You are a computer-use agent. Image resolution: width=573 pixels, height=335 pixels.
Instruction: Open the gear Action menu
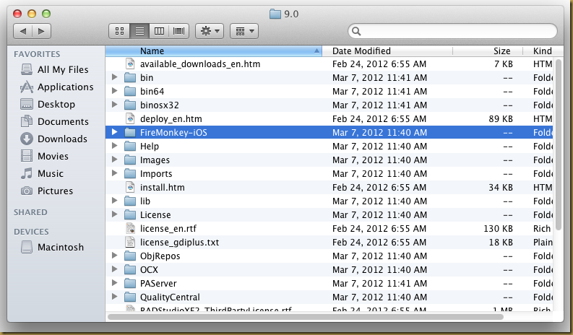pyautogui.click(x=210, y=31)
